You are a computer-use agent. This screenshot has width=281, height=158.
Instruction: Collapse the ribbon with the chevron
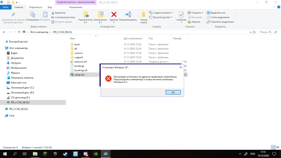pyautogui.click(x=274, y=7)
